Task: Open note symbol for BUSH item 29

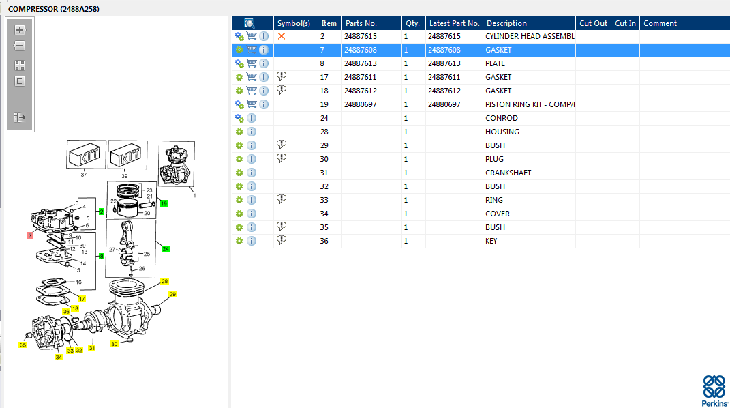Action: pyautogui.click(x=282, y=145)
